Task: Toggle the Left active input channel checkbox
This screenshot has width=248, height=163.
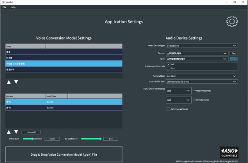Action: (169, 64)
